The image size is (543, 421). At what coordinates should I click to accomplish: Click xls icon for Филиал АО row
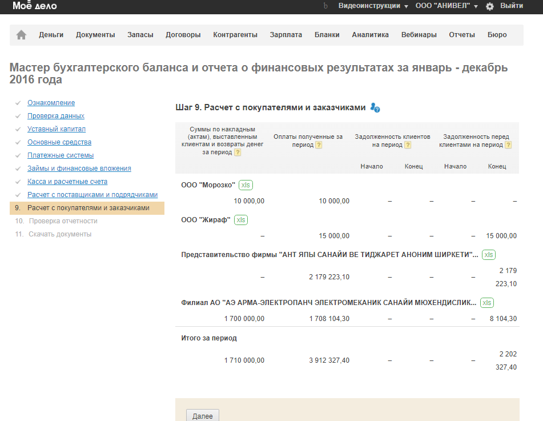[x=486, y=303]
